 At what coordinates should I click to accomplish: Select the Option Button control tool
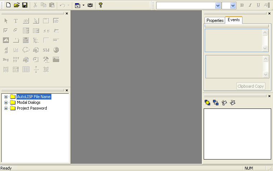[x=16, y=31]
